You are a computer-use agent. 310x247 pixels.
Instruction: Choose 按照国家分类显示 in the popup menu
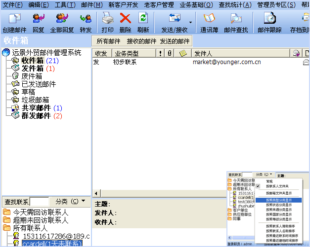tap(278, 214)
